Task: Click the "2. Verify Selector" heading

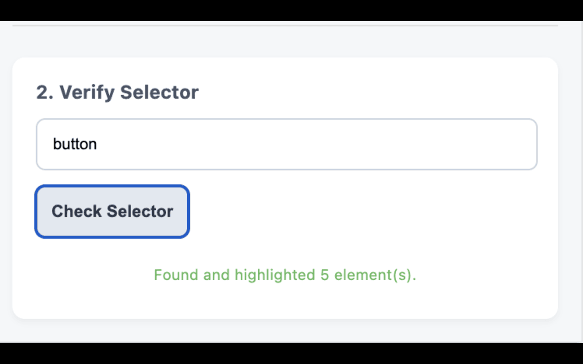Action: click(x=118, y=92)
